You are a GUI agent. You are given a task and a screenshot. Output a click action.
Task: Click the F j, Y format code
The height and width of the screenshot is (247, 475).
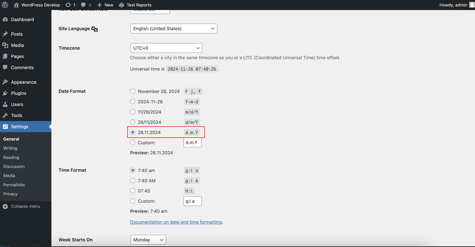[x=193, y=91]
